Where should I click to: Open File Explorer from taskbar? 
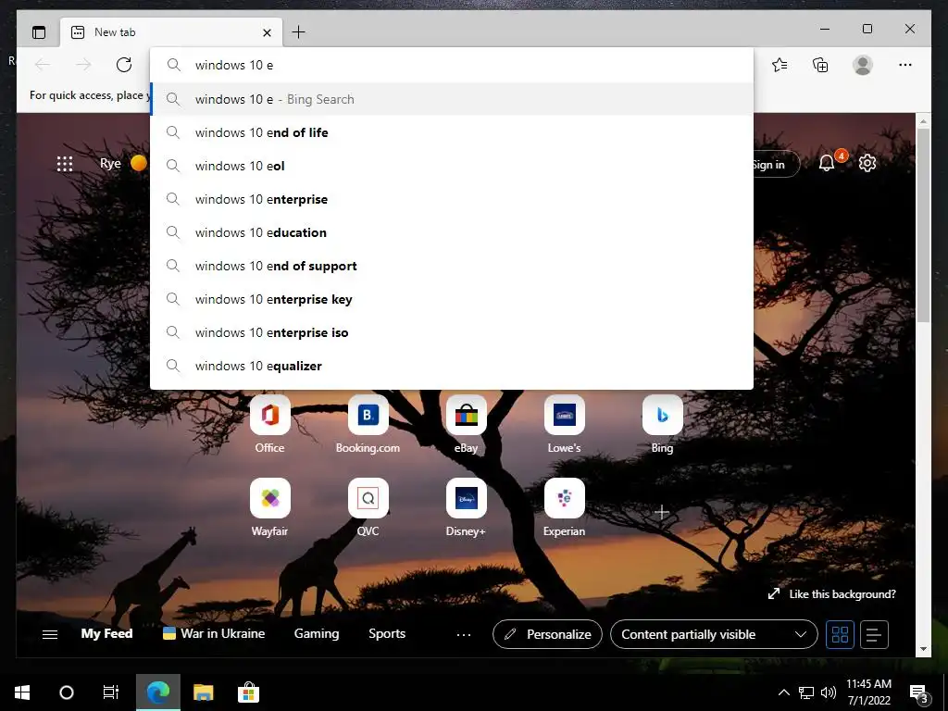tap(203, 692)
